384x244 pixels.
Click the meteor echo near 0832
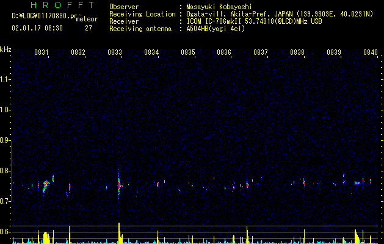tap(70, 187)
